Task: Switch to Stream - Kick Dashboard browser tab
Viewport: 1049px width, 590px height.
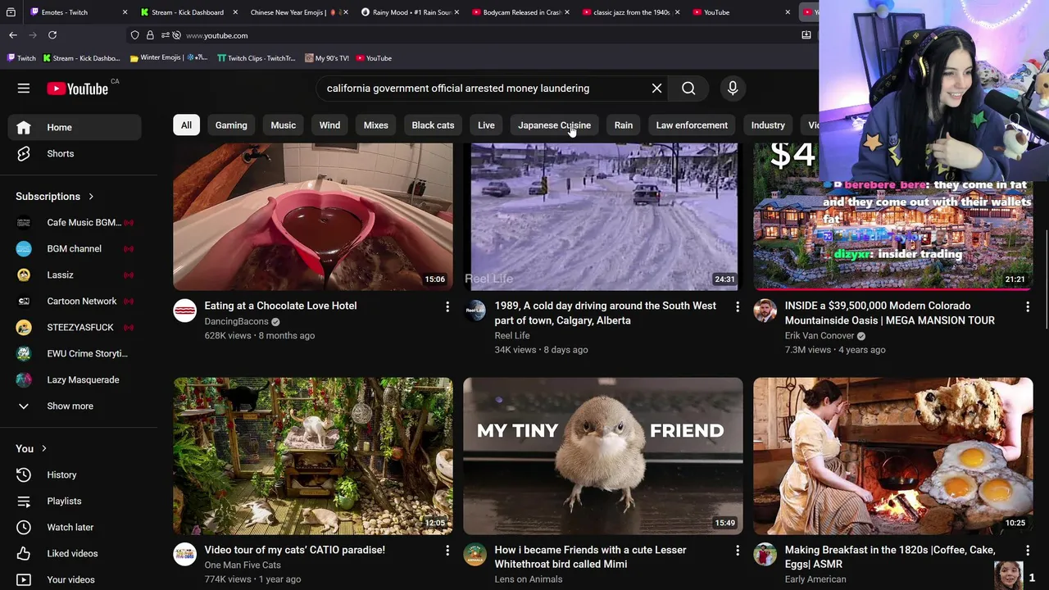Action: click(187, 12)
